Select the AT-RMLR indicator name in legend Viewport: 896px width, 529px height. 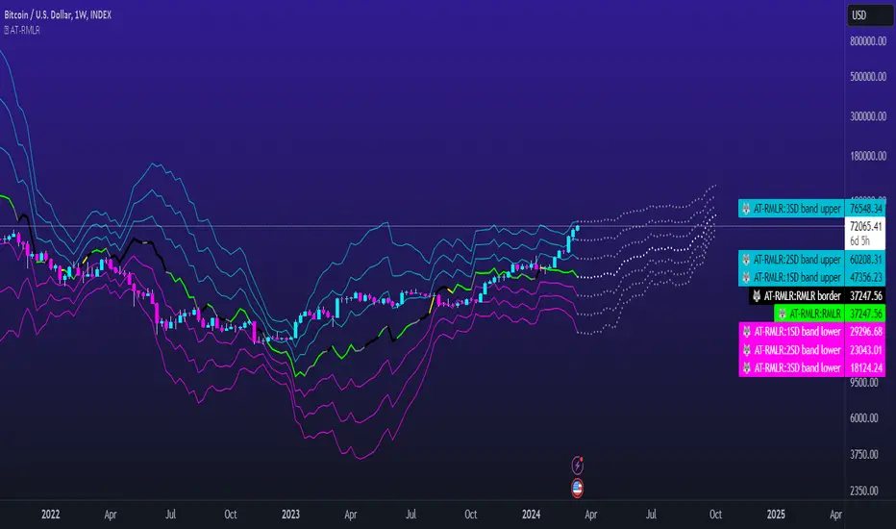(25, 31)
